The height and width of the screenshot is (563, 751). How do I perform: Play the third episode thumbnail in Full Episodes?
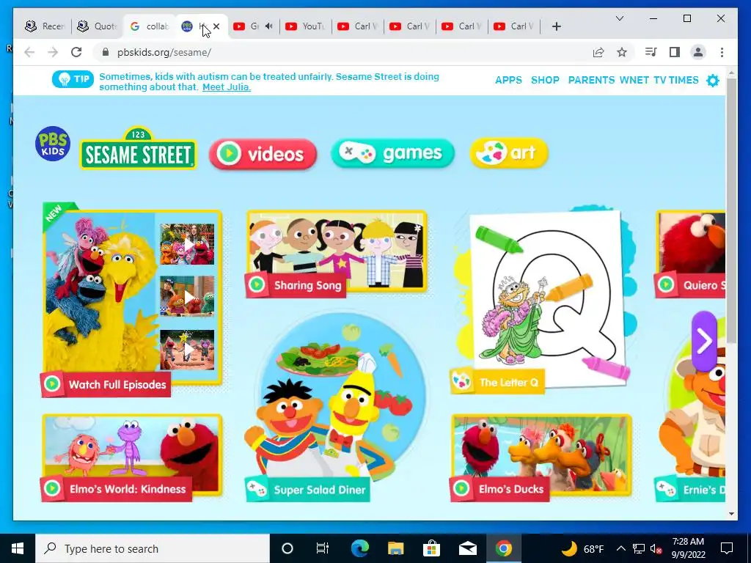coord(187,350)
